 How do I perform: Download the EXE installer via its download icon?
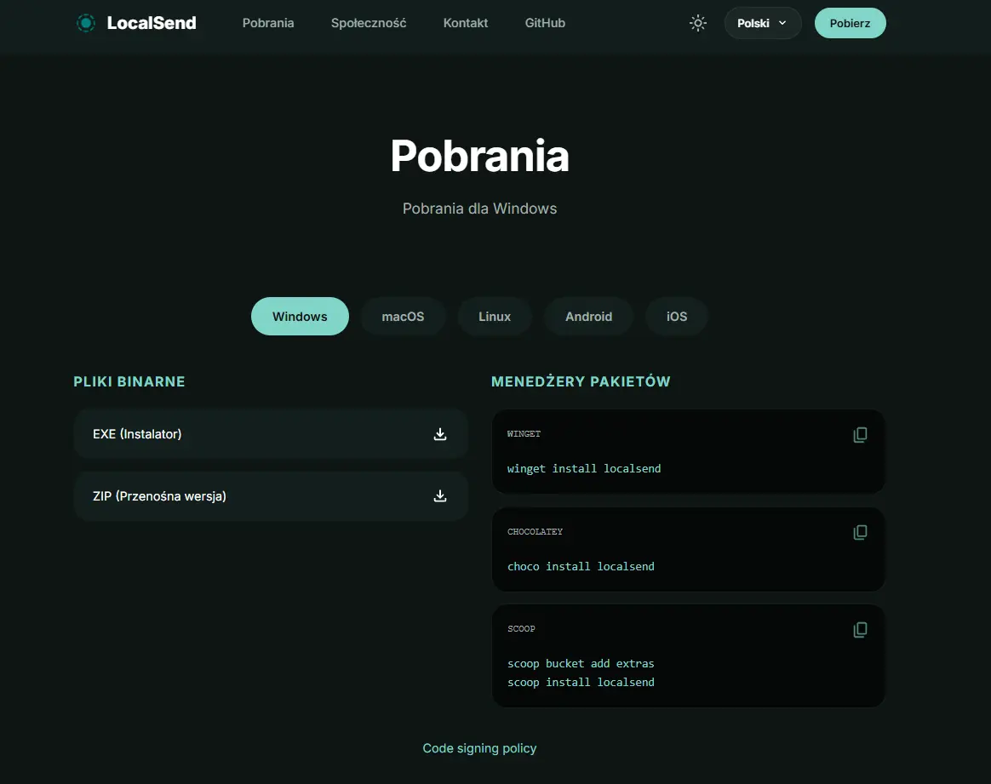pos(440,434)
